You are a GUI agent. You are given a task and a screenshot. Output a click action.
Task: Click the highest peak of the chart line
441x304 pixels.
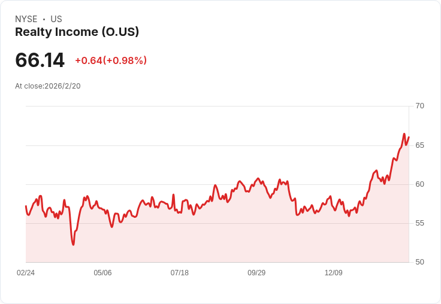tap(404, 134)
